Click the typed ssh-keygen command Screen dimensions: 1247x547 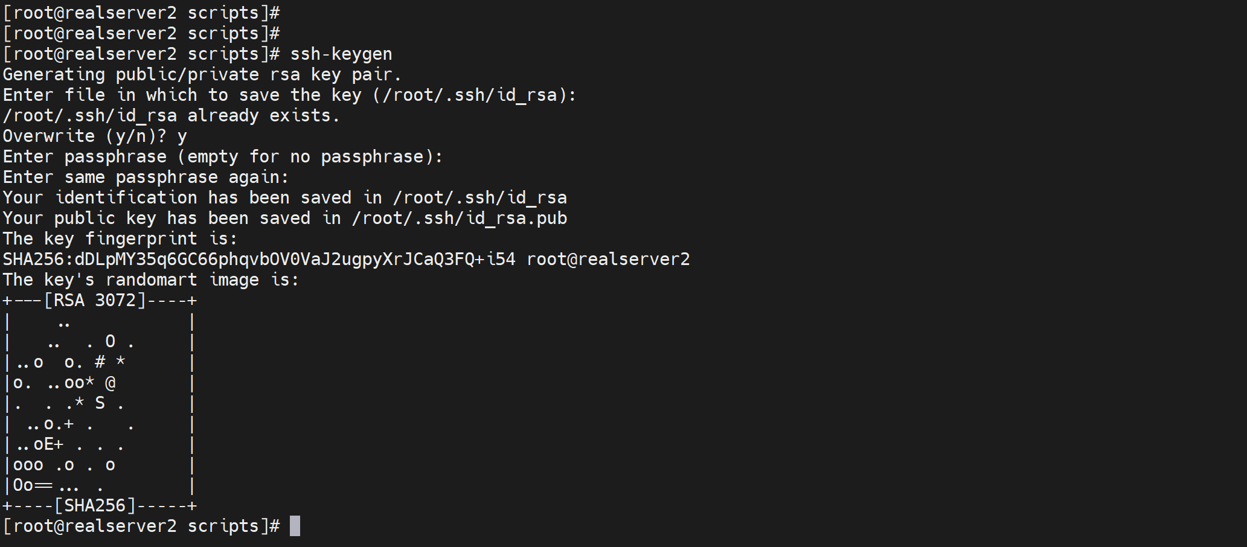(x=341, y=54)
